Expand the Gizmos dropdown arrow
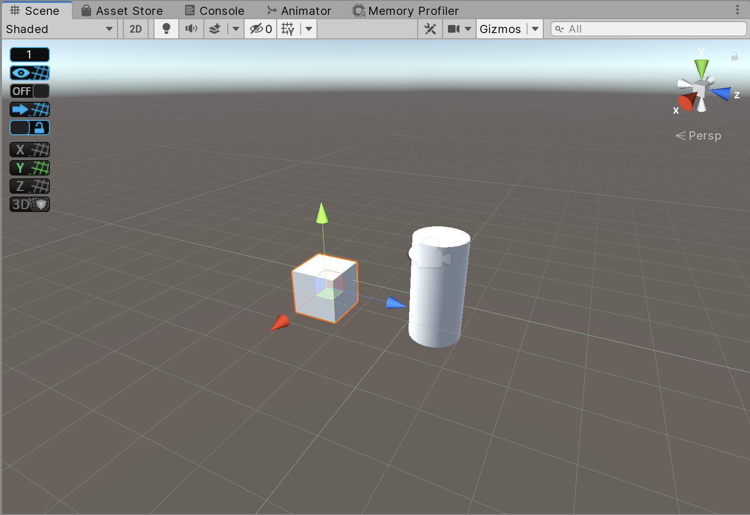This screenshot has width=750, height=515. coord(535,29)
